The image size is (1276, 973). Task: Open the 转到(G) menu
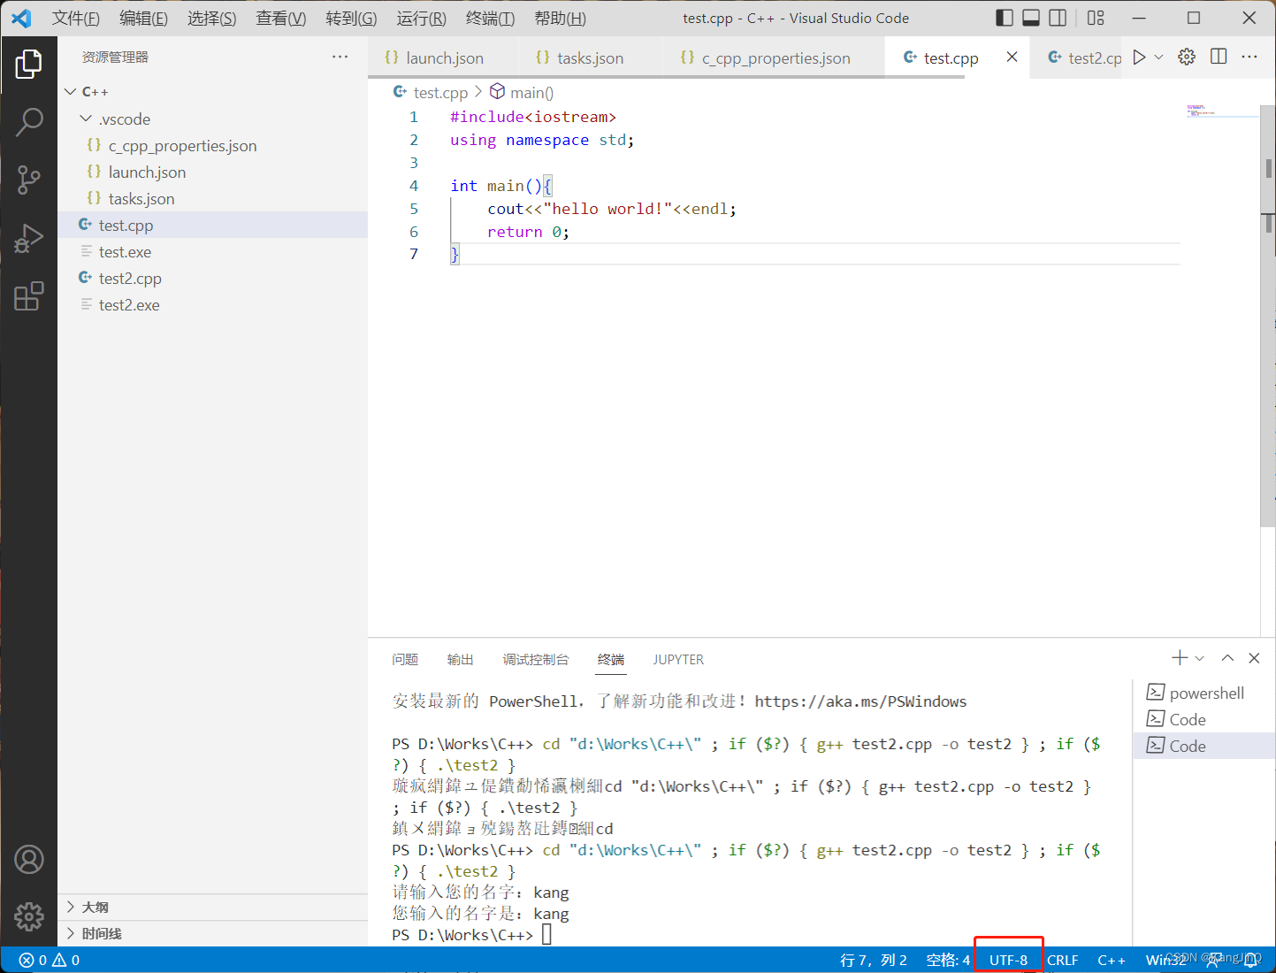(351, 18)
